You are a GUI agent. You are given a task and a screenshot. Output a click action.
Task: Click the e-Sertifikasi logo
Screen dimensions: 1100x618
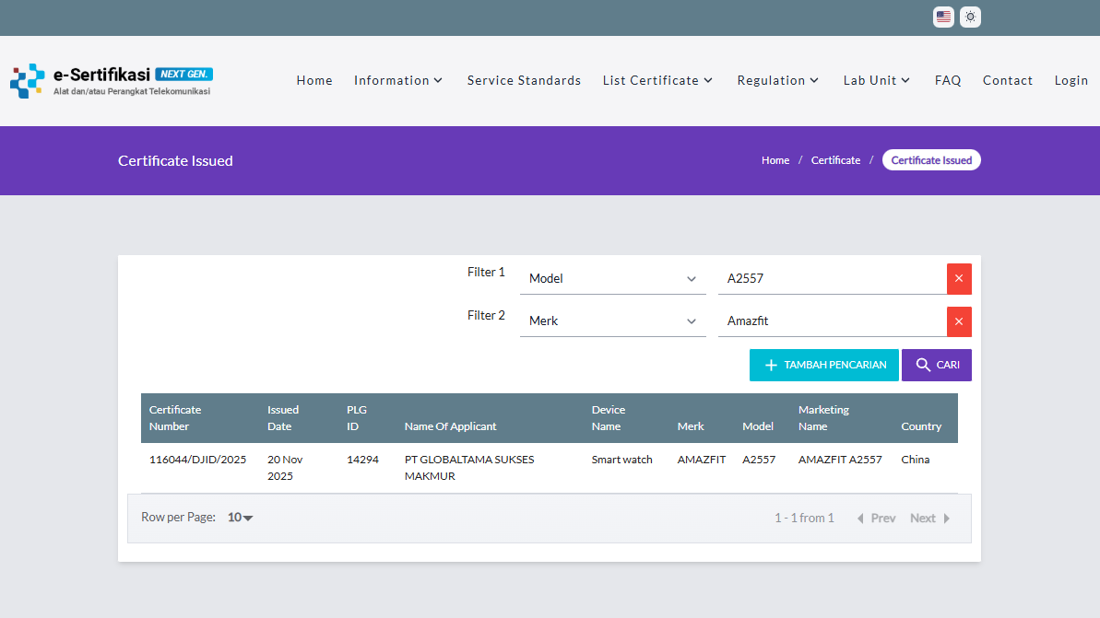(112, 80)
